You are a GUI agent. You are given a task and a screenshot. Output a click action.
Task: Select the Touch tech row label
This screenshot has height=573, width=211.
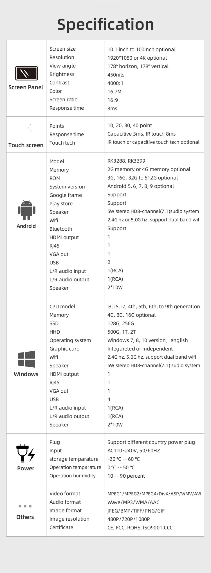click(x=62, y=143)
